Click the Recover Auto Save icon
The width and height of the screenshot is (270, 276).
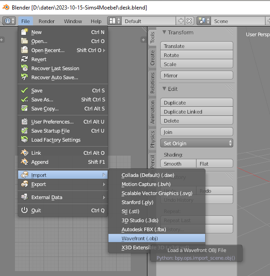[25, 77]
